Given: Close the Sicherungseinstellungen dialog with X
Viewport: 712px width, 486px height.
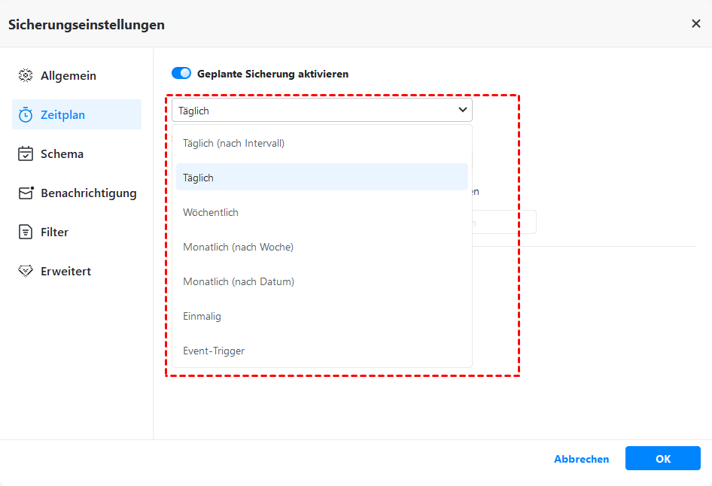Looking at the screenshot, I should click(695, 24).
